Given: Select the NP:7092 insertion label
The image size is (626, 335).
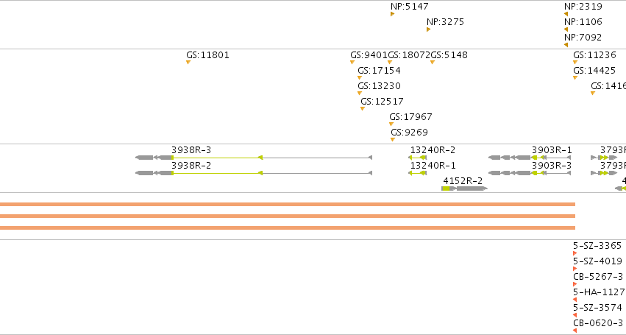Looking at the screenshot, I should pos(583,38).
